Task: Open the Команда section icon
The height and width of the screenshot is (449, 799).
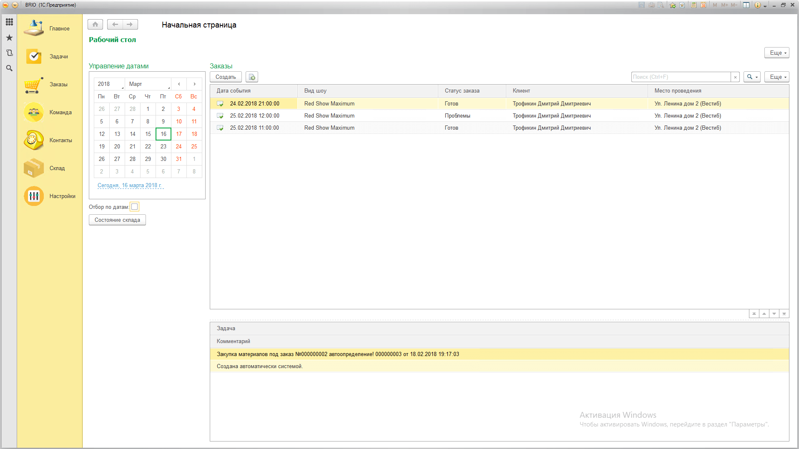Action: 34,112
